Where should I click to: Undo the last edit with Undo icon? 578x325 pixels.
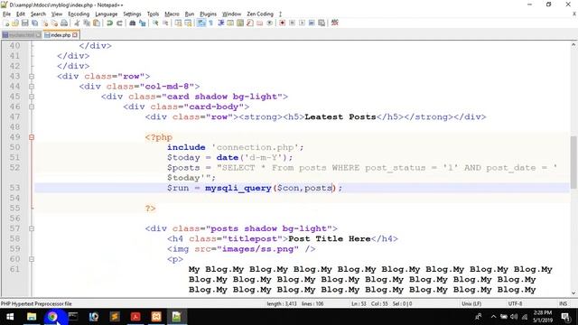pyautogui.click(x=109, y=23)
